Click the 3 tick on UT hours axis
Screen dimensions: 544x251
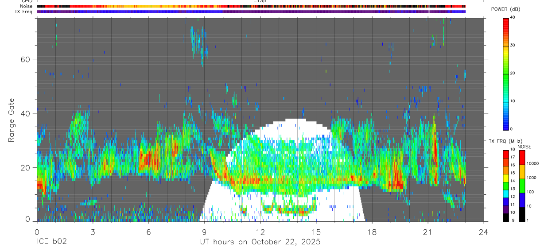click(x=93, y=232)
